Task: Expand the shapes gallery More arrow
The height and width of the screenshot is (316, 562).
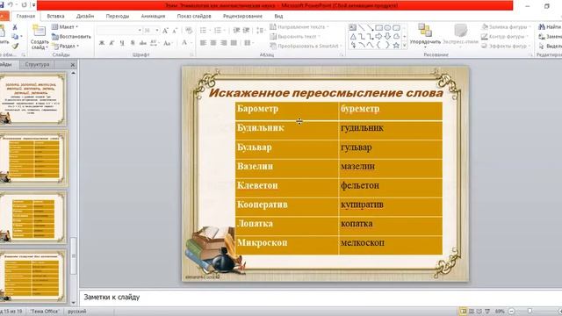Action: click(x=405, y=46)
